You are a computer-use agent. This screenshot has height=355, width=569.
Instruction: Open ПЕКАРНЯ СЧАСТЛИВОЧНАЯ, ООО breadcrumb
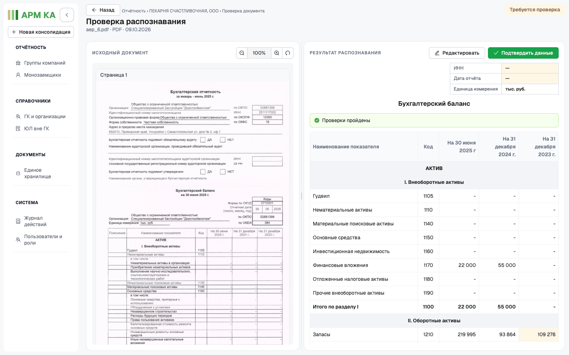pos(184,11)
